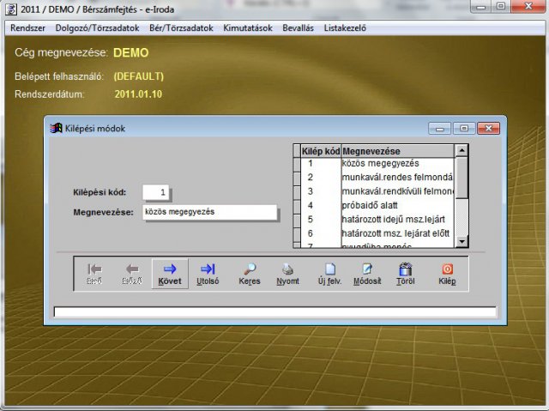The image size is (549, 411).
Task: Open the Bevallás menu
Action: click(x=299, y=27)
